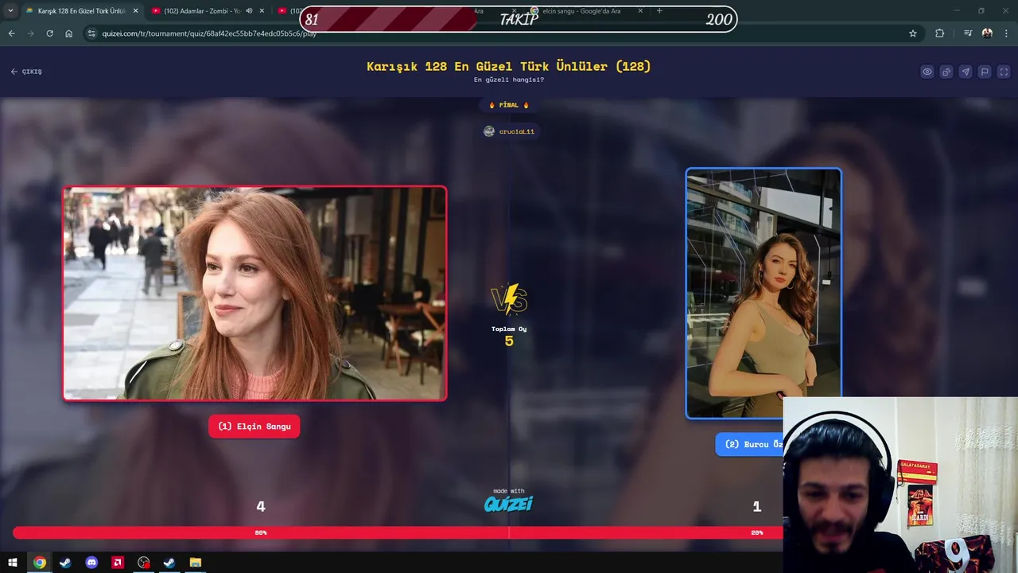Screen dimensions: 1018x573
Task: Mute audio on Adamlar - Zombi tab
Action: pyautogui.click(x=249, y=11)
